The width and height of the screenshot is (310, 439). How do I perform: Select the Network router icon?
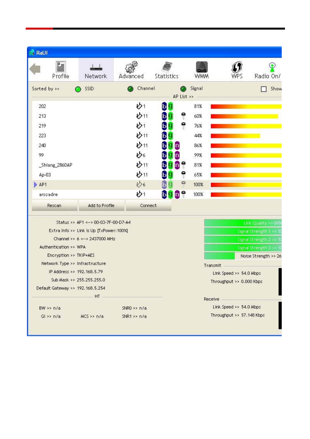coord(96,67)
